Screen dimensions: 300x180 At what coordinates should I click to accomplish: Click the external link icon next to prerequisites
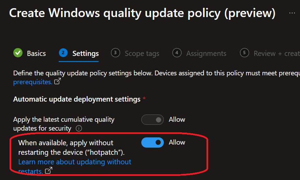(58, 82)
